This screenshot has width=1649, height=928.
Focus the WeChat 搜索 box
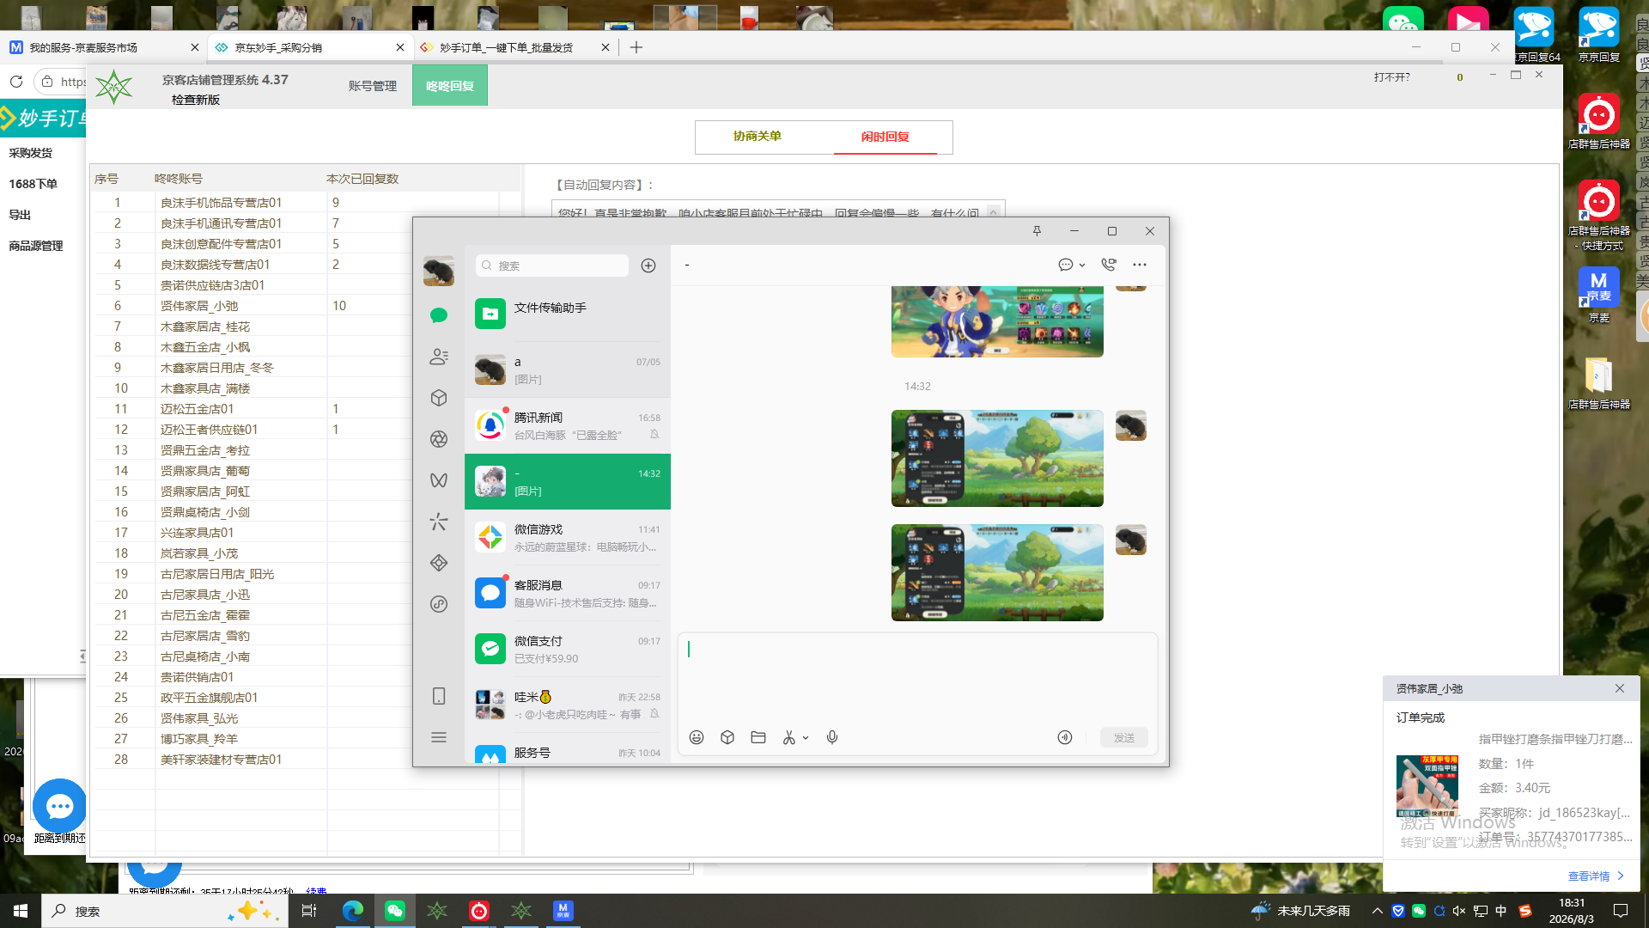click(552, 266)
